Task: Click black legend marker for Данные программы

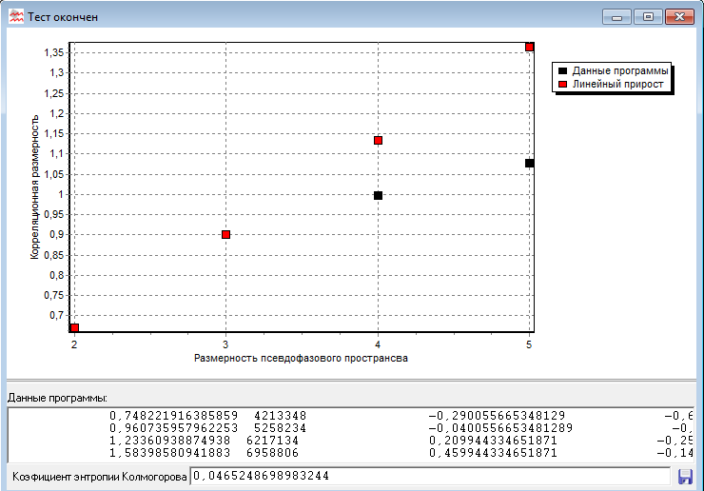Action: click(563, 71)
